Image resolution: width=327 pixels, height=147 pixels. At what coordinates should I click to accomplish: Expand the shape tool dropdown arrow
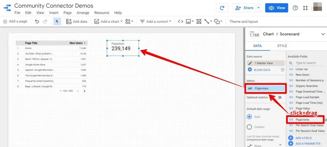pos(222,21)
